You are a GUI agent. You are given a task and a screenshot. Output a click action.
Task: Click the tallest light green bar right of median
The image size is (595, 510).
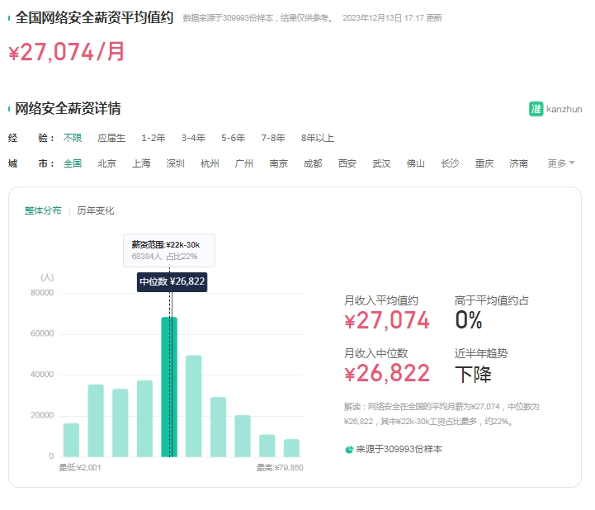pos(194,405)
